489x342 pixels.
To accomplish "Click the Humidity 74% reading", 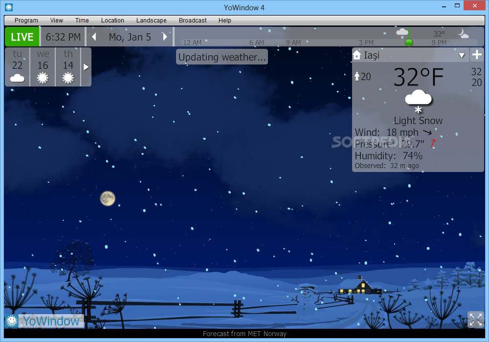I will click(389, 156).
